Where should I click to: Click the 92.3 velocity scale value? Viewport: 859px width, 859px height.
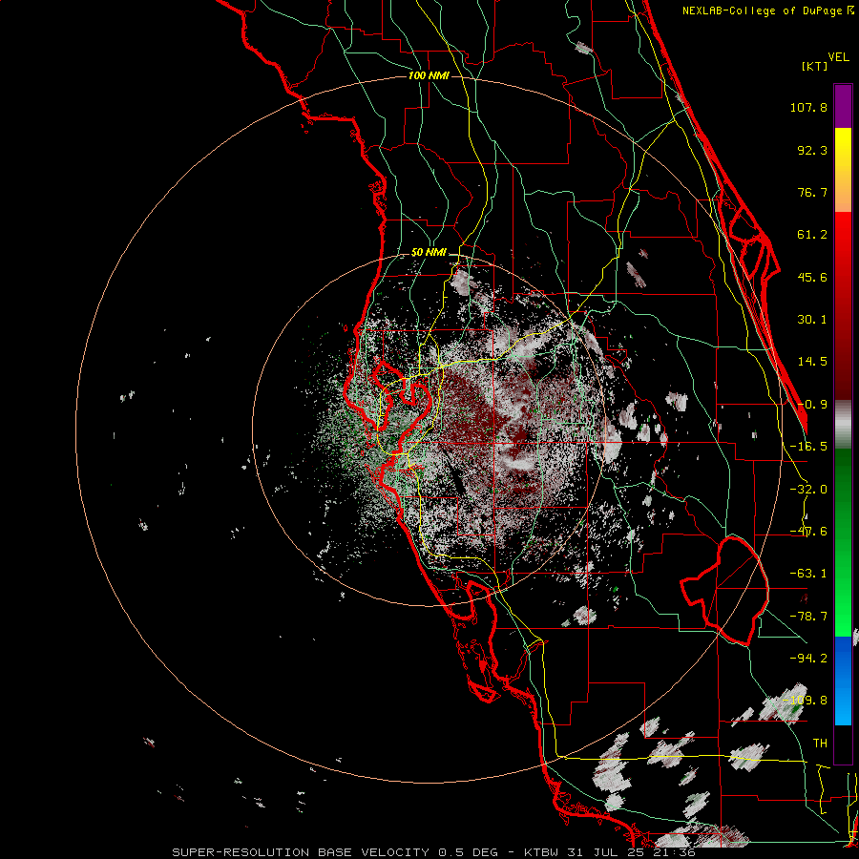point(812,150)
